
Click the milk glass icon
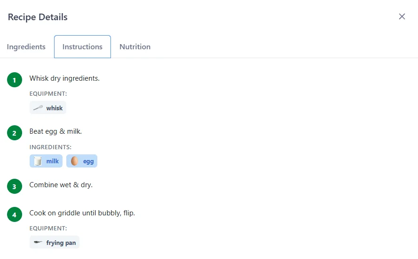[x=38, y=161]
